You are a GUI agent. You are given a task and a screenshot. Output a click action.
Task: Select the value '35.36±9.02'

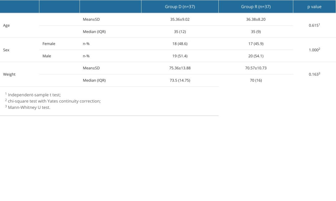(180, 19)
